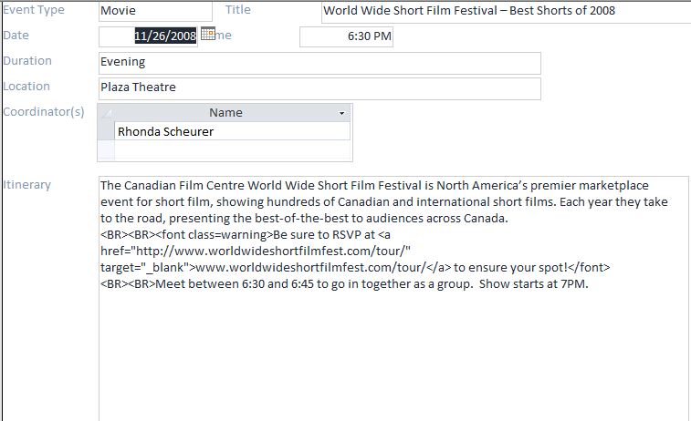691x421 pixels.
Task: Select the row selector beside Rhonda Scheurer
Action: click(106, 131)
